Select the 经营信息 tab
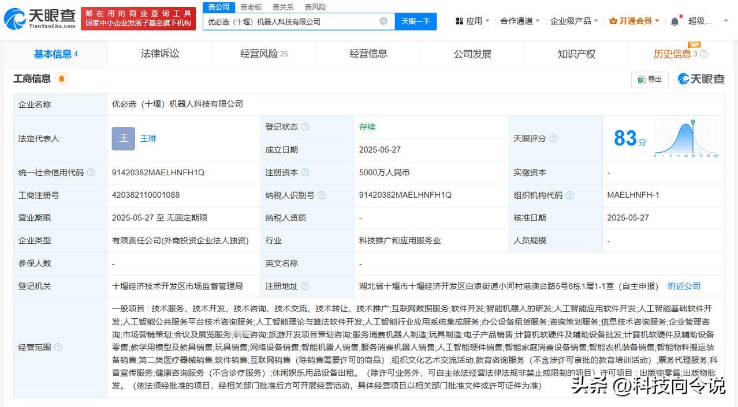This screenshot has width=738, height=407. (368, 54)
